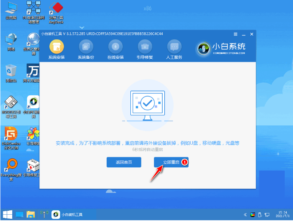Open the 人工服务 tab icon
293x221 pixels.
175,46
